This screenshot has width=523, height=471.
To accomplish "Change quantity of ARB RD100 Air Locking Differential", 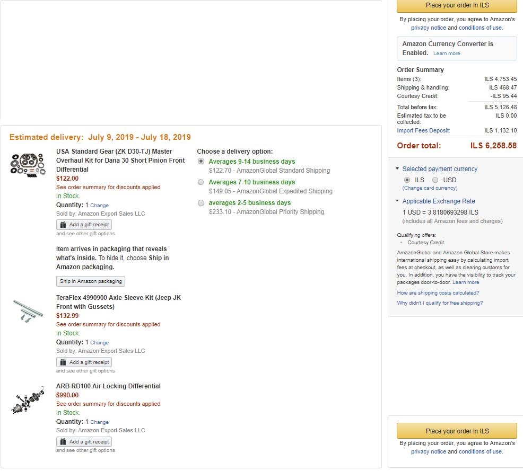I will click(x=99, y=422).
